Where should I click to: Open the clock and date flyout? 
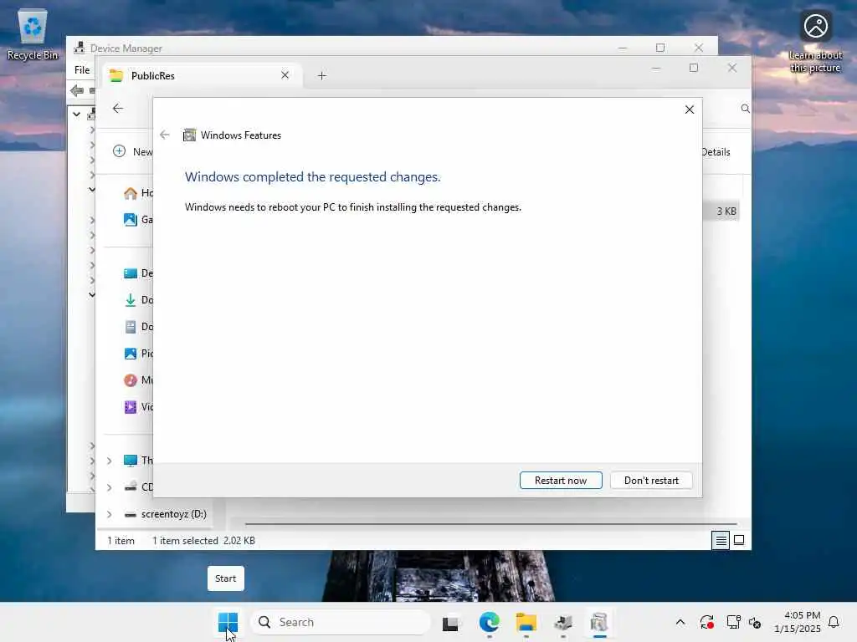(797, 622)
